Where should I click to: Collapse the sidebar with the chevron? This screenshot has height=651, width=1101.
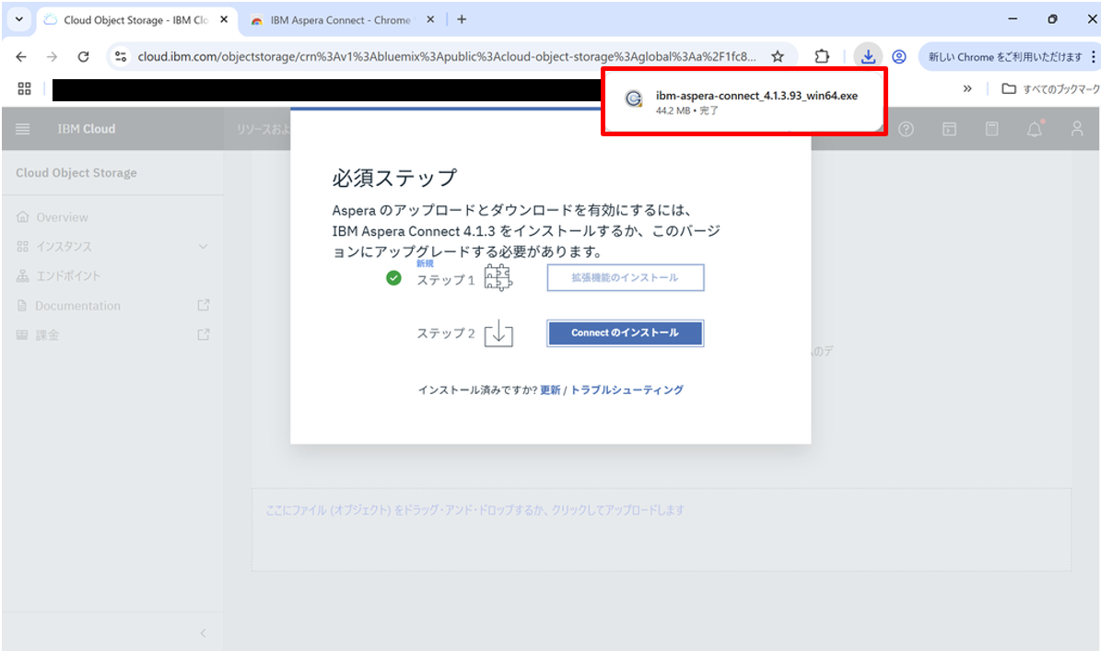[x=203, y=633]
